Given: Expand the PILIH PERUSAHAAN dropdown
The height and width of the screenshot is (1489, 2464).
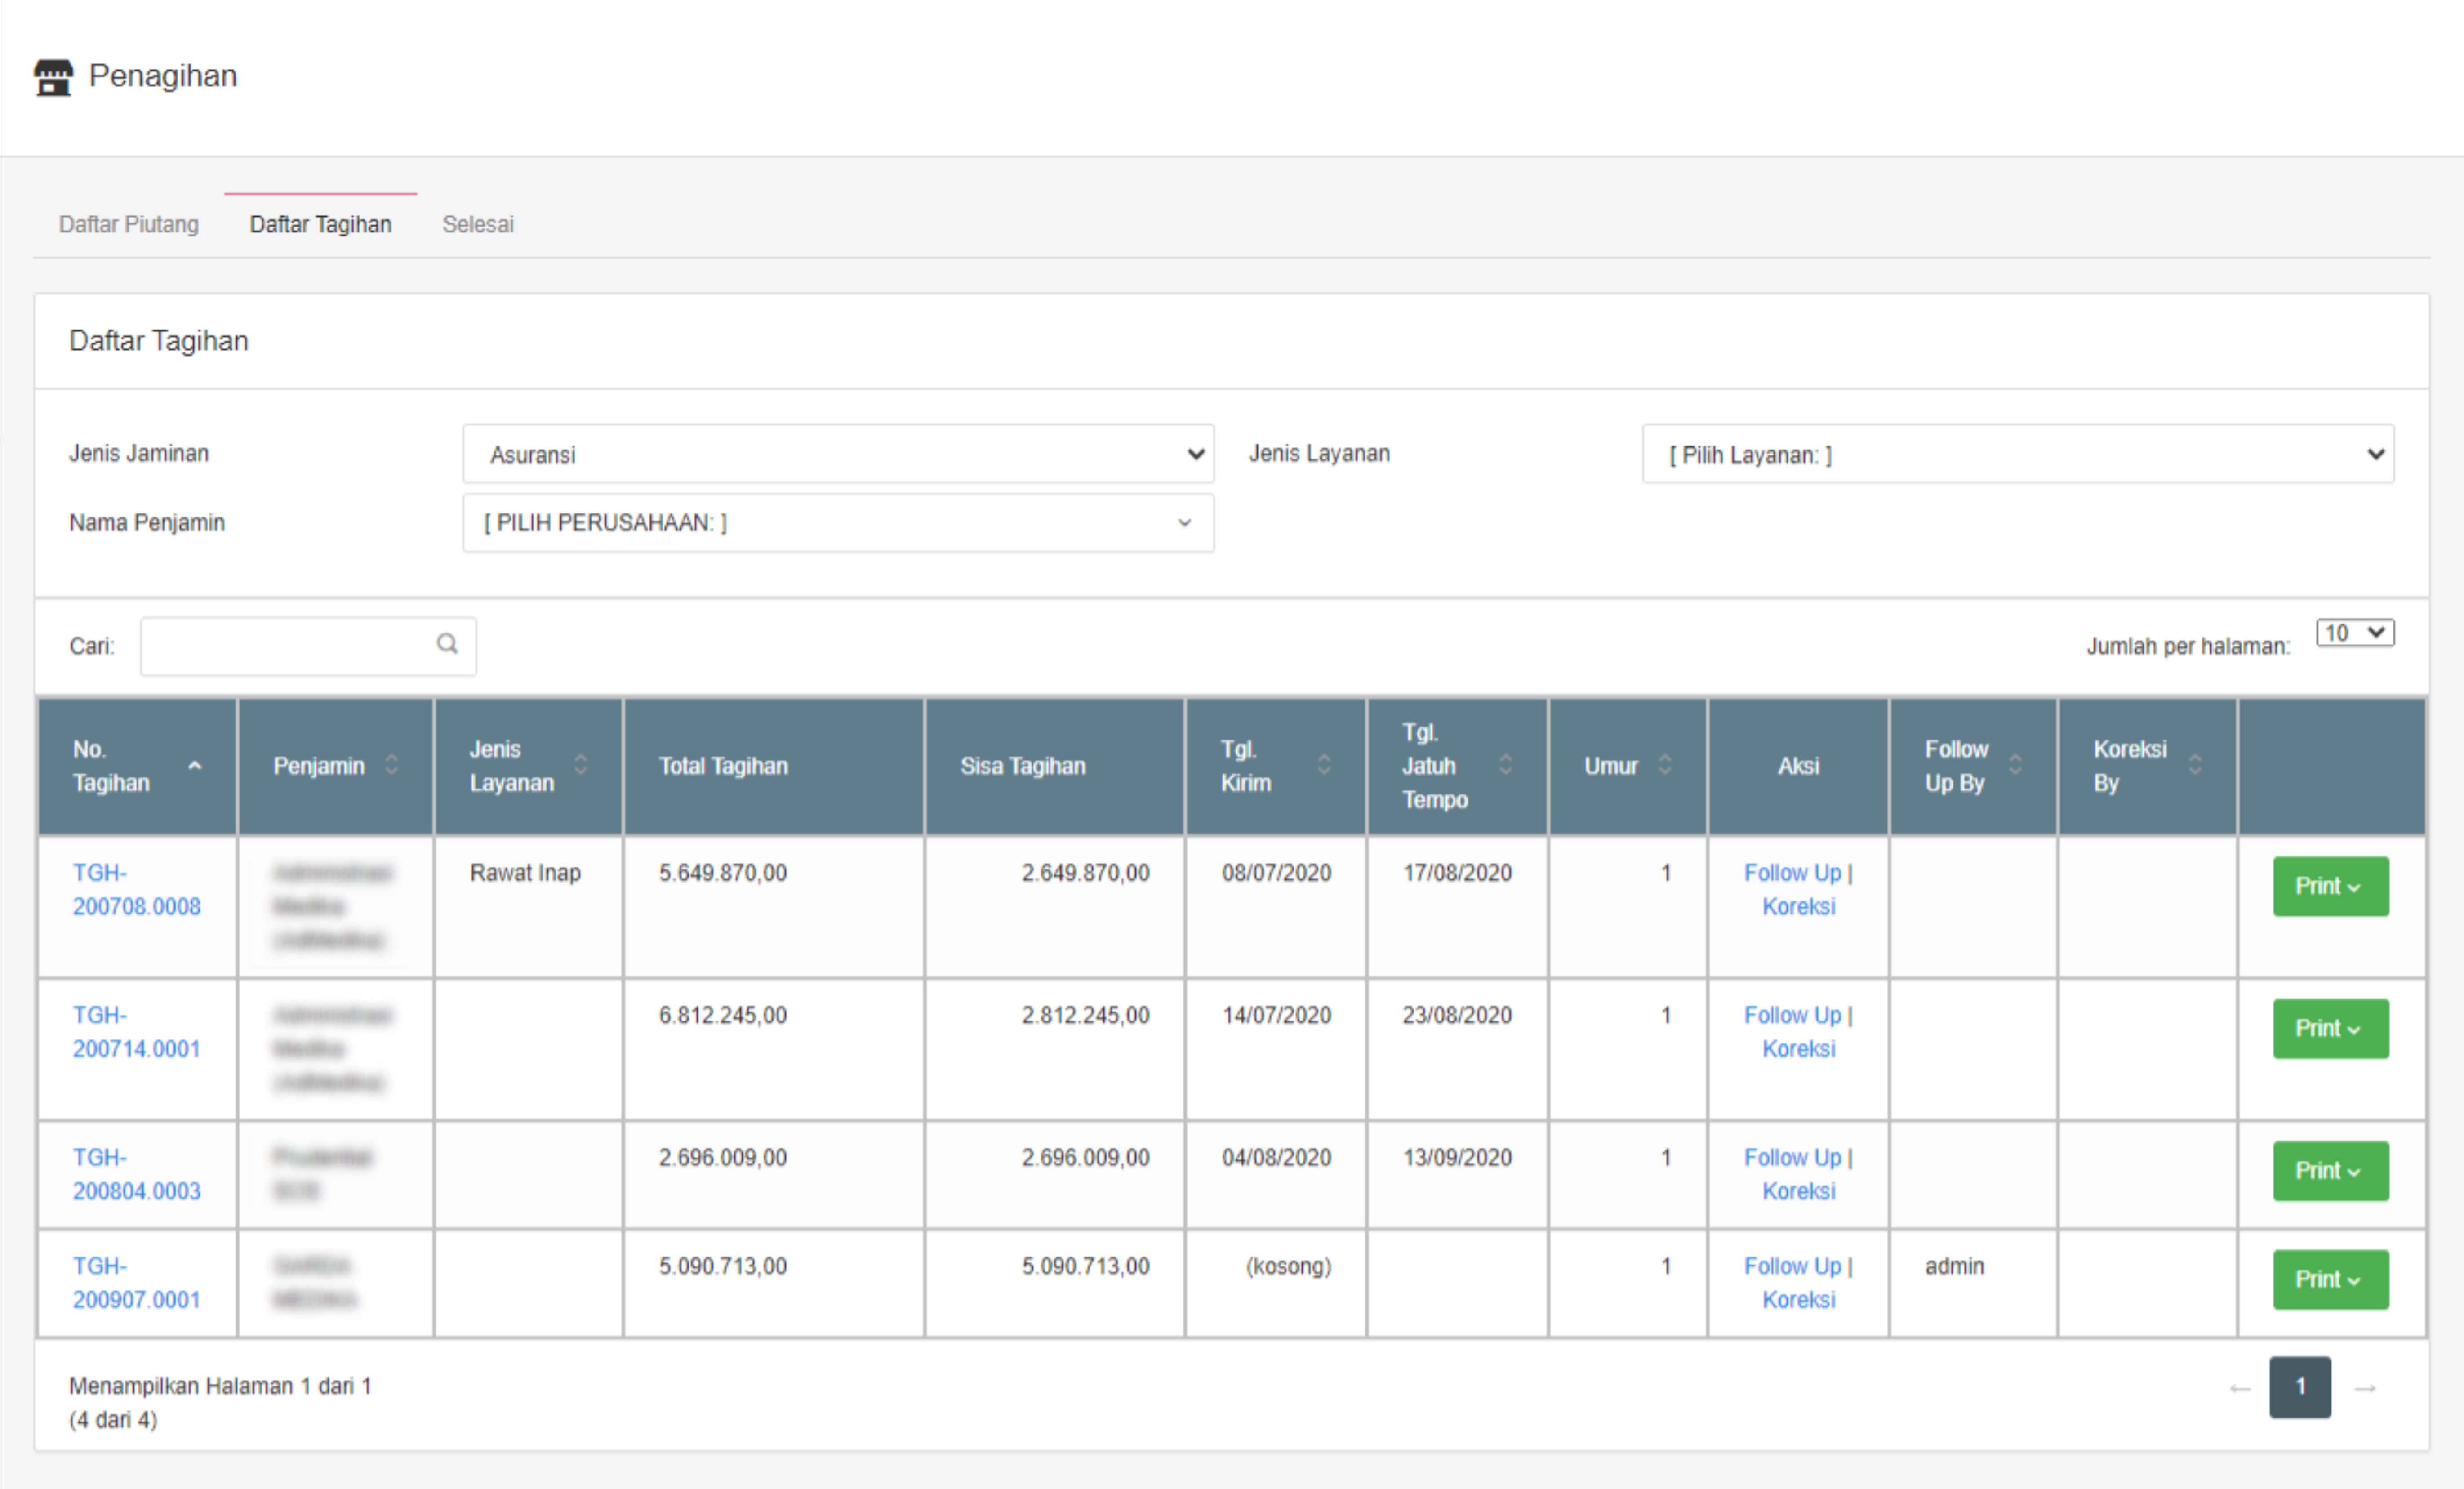Looking at the screenshot, I should tap(838, 523).
